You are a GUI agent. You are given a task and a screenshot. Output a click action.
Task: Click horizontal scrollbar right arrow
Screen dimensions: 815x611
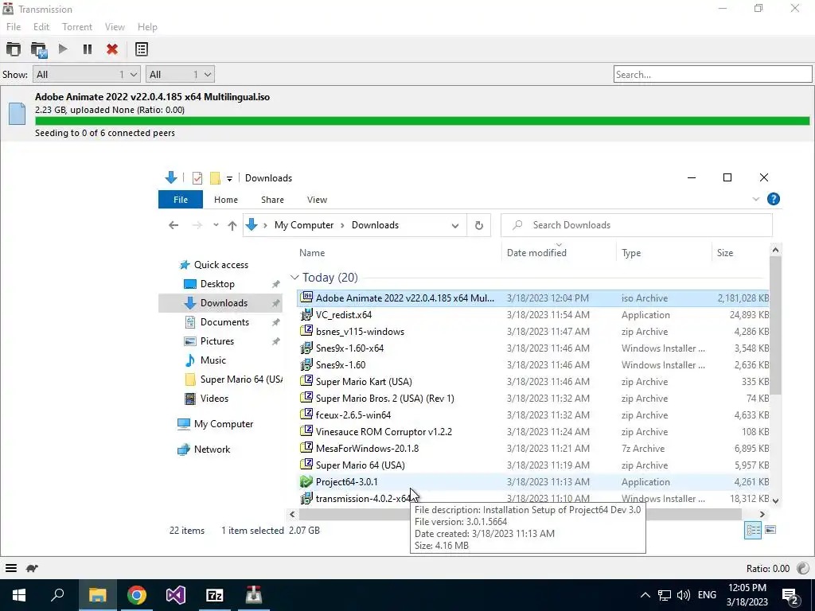[x=762, y=515]
